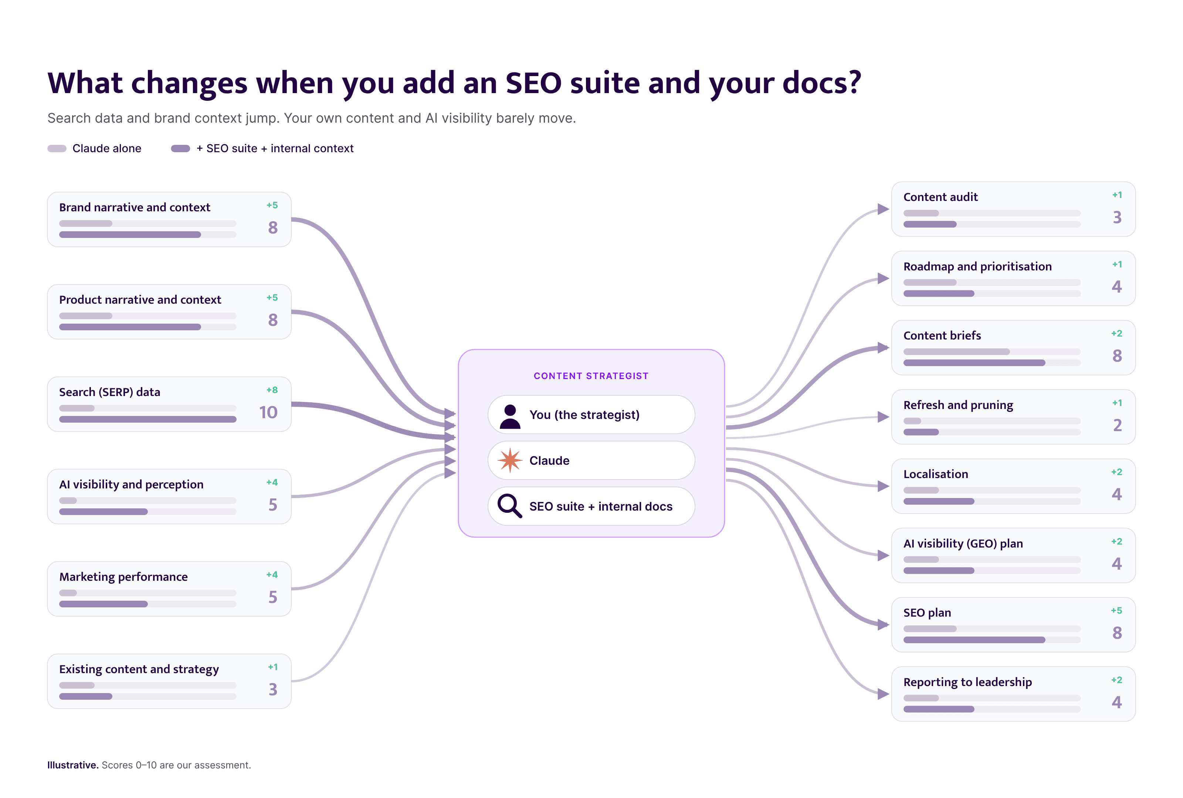Image resolution: width=1183 pixels, height=798 pixels.
Task: Select the 'Claude' pill
Action: coord(591,460)
